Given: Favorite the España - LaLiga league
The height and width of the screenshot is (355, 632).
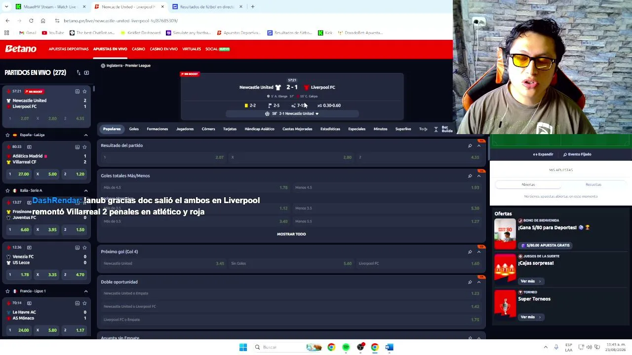Looking at the screenshot, I should tap(7, 135).
